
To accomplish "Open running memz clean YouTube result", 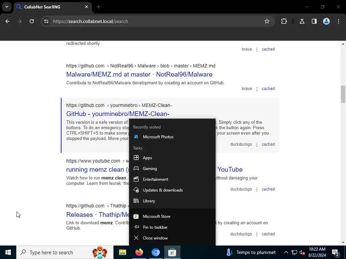I will pyautogui.click(x=97, y=169).
